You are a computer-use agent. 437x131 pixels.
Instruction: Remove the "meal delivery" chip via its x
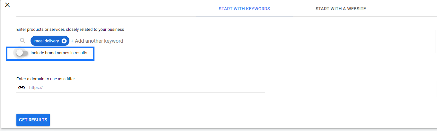click(x=64, y=41)
